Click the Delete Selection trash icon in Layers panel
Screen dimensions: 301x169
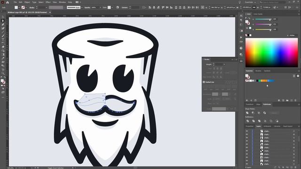296,167
